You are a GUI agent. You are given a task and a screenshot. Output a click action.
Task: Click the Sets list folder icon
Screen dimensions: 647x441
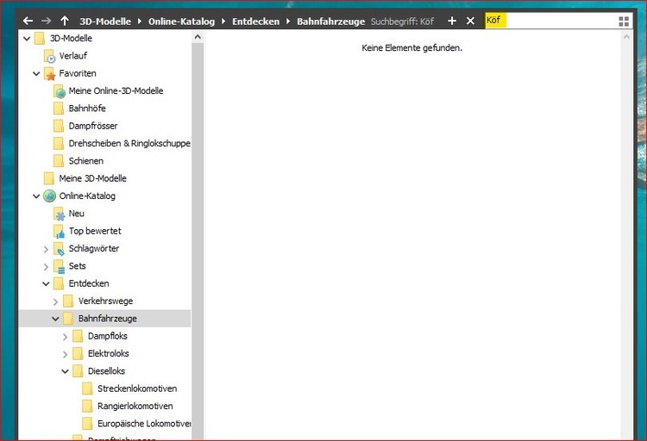point(59,266)
